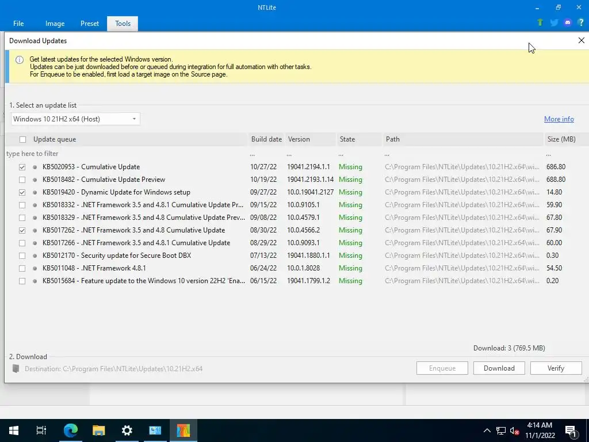Screen dimensions: 589x442
Task: Click the 688.80 size value
Action: point(556,180)
